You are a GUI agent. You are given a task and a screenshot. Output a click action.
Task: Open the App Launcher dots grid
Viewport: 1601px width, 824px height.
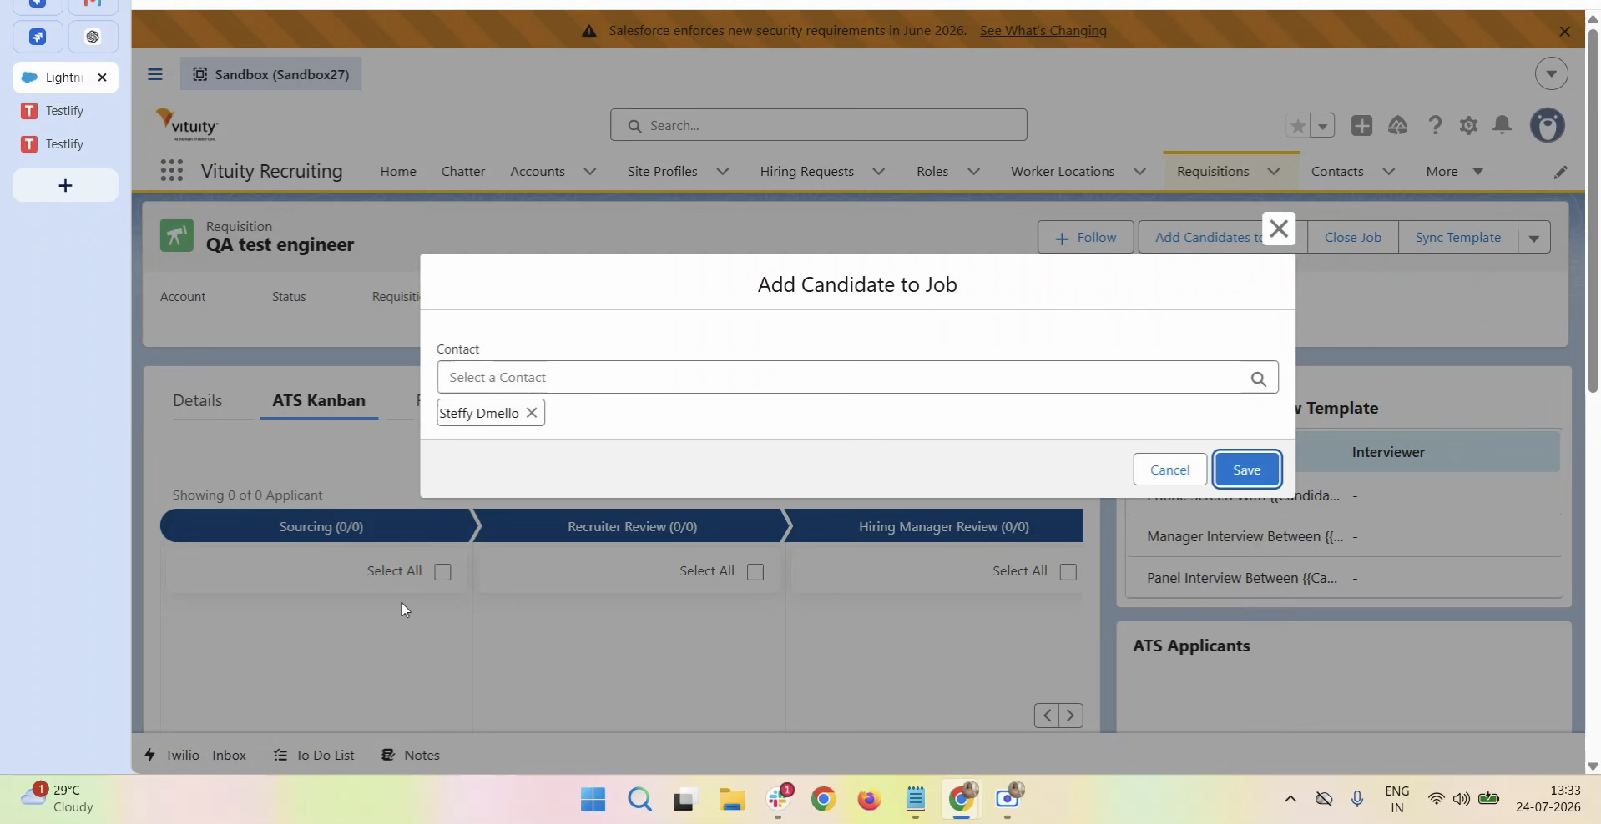click(171, 171)
